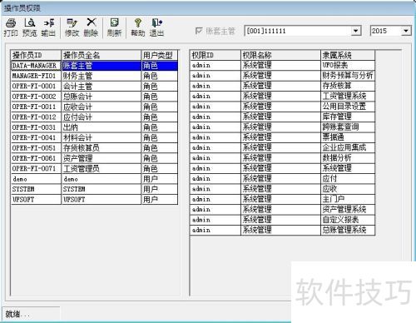Screen dimensions: 416x323
Task: Click the UFO报表 system cell
Action: click(348, 66)
